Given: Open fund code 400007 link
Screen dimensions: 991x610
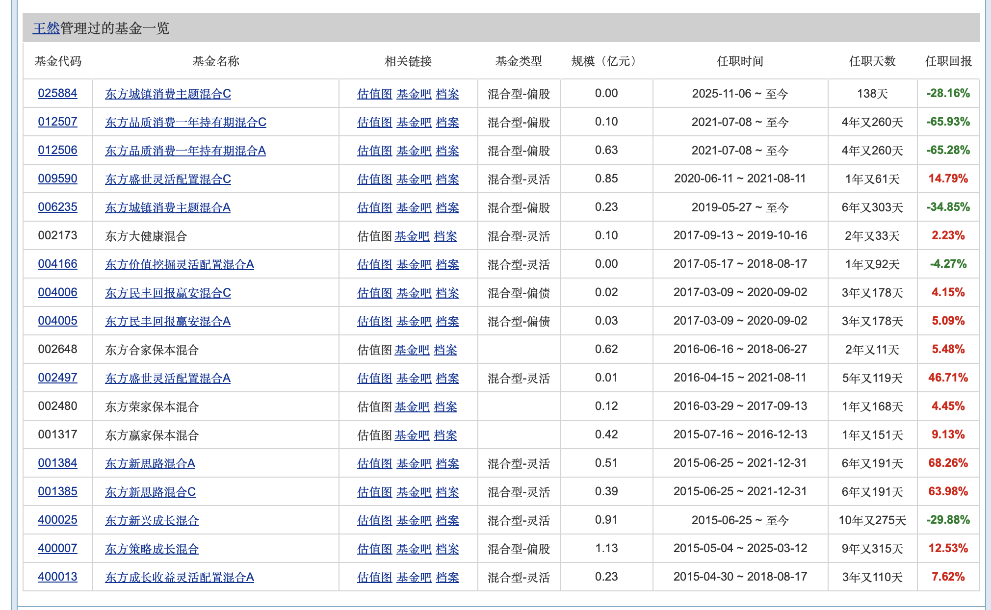Looking at the screenshot, I should coord(57,548).
